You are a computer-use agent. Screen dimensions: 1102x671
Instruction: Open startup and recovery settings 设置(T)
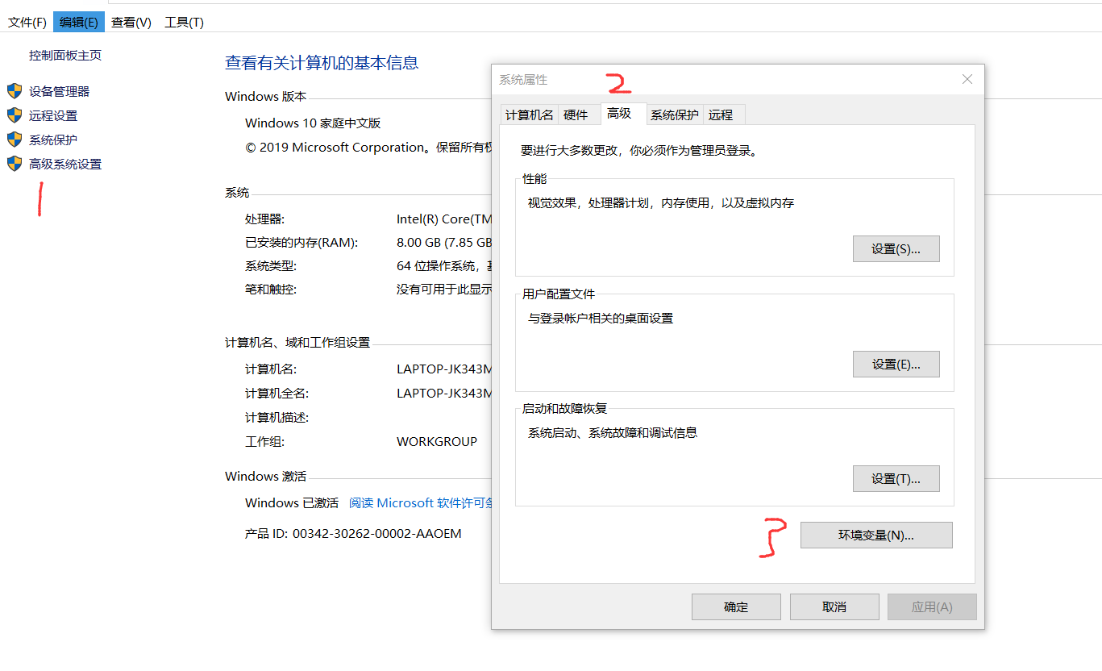[896, 478]
